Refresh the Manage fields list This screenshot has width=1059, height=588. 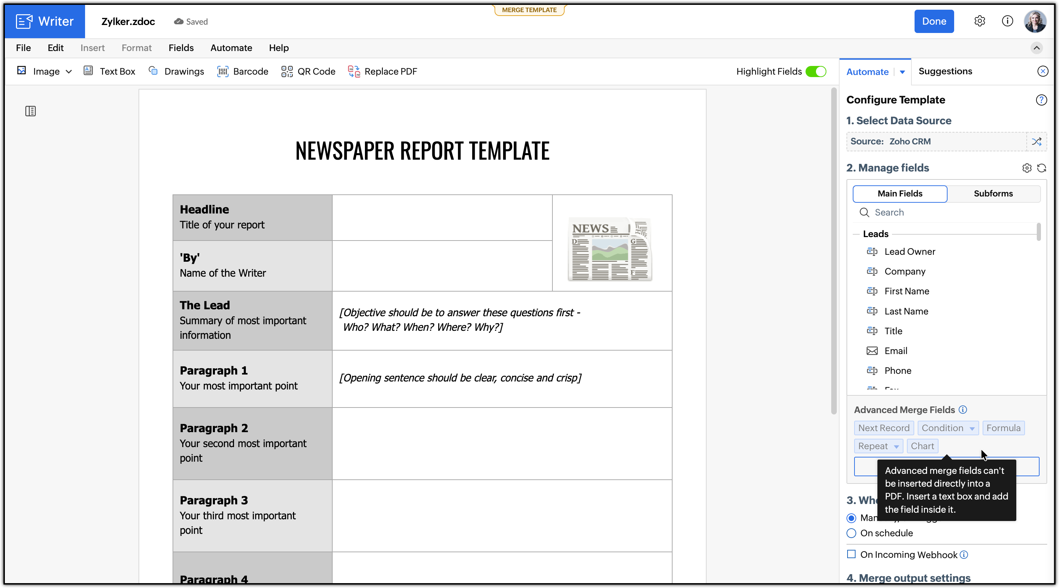click(1041, 168)
